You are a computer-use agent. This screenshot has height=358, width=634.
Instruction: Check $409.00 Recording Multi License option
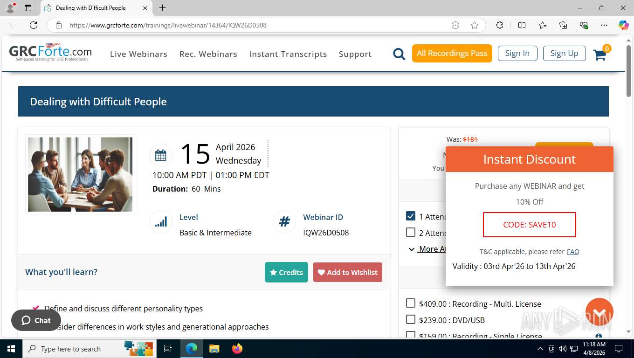[411, 303]
